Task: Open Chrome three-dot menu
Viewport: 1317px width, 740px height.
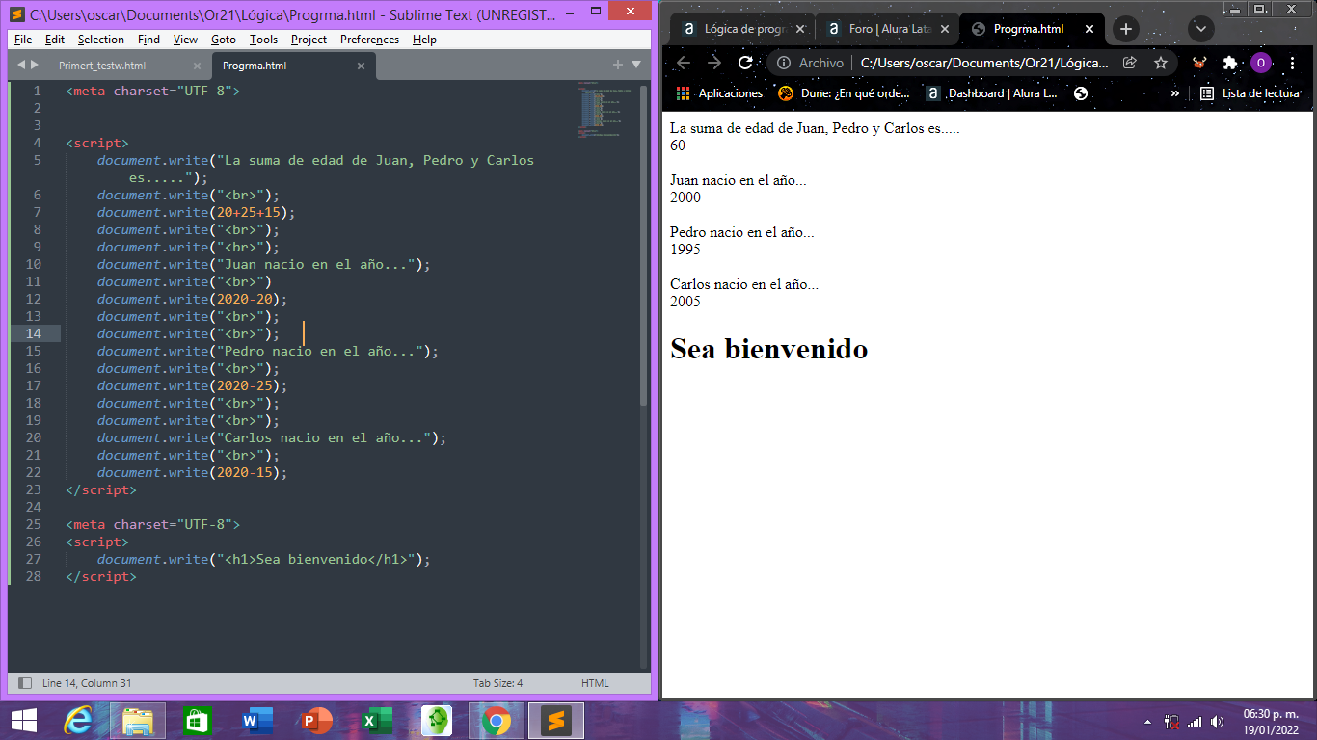Action: 1291,63
